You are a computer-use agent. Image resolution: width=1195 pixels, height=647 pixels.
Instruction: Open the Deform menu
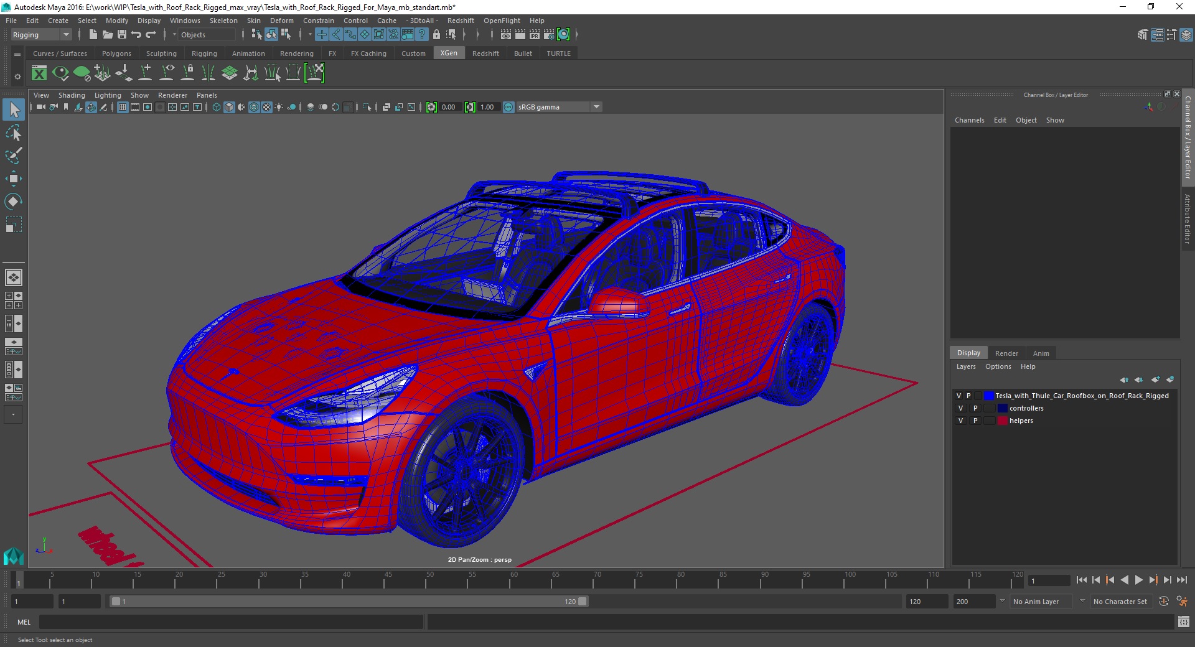pos(281,21)
